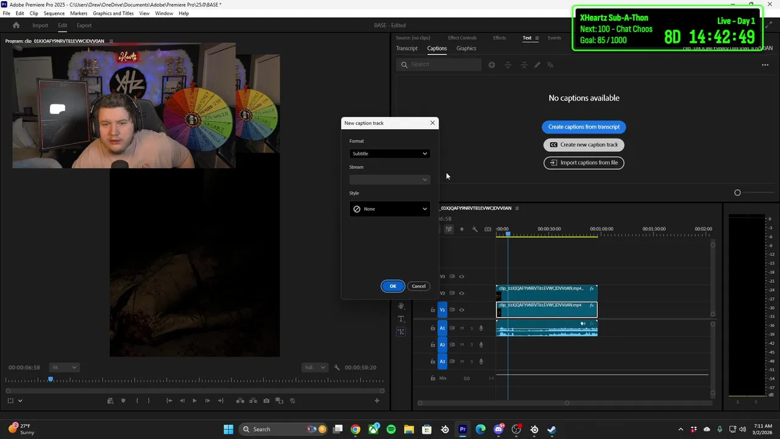This screenshot has width=780, height=439.
Task: Open Program monitor settings wrench
Action: pyautogui.click(x=337, y=368)
